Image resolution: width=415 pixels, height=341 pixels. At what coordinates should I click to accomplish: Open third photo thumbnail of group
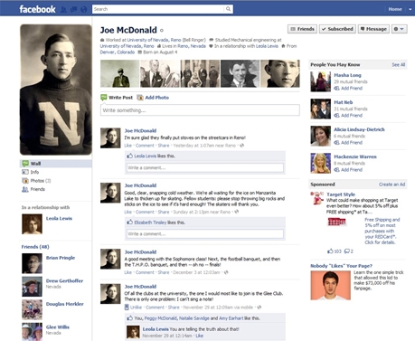click(200, 73)
